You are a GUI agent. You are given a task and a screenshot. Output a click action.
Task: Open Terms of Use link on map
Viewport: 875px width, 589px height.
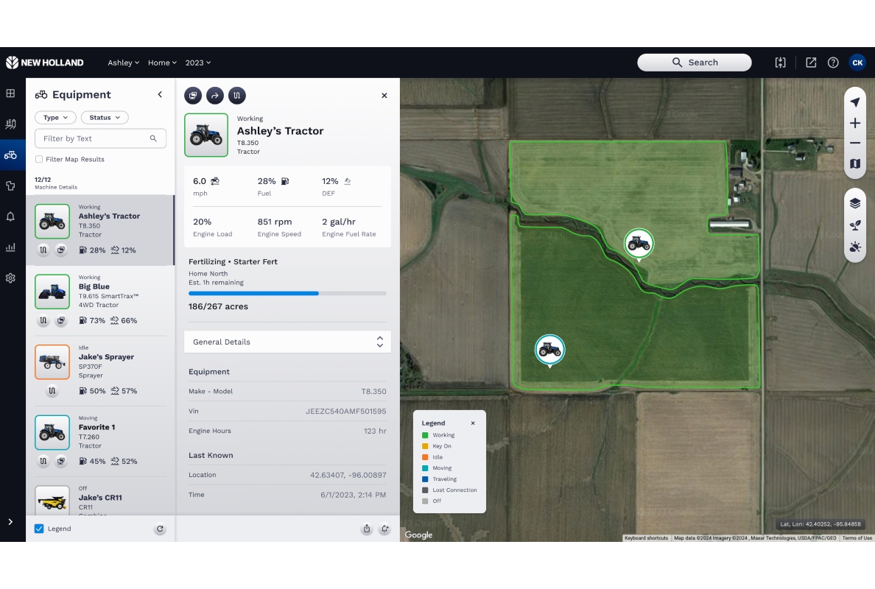point(857,538)
